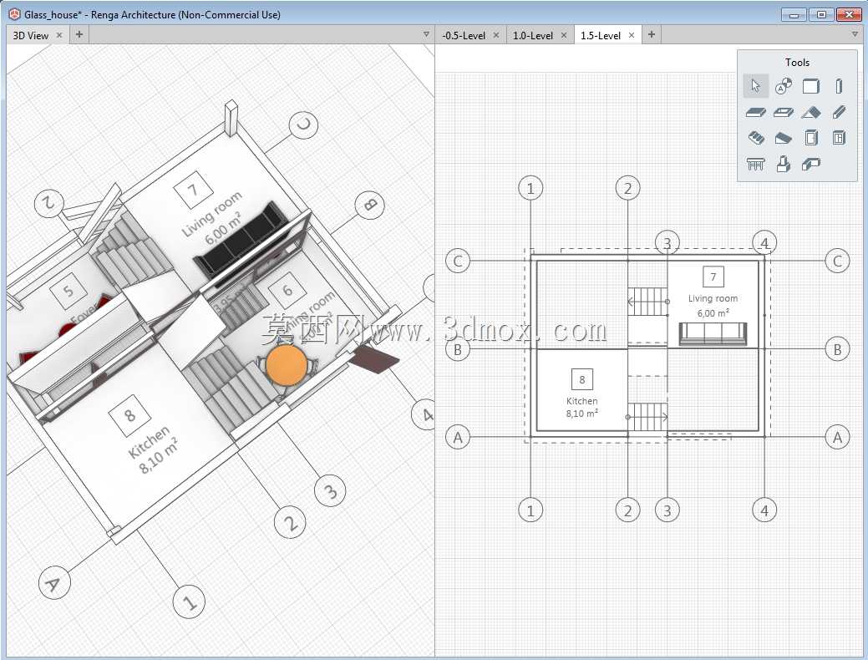This screenshot has width=868, height=660.
Task: Select the arrow selection tool
Action: pos(755,86)
